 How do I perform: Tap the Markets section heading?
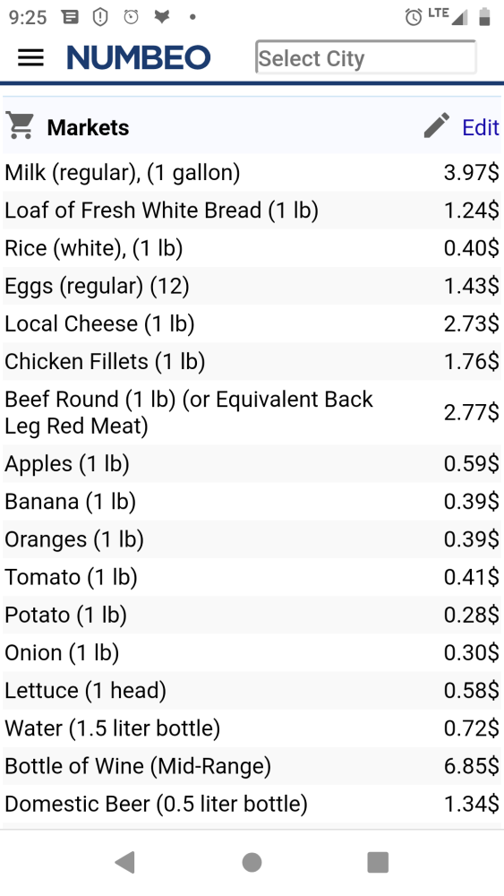88,127
